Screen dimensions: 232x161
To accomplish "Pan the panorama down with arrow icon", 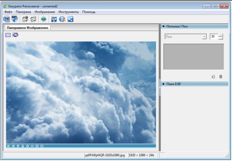I will pyautogui.click(x=23, y=146).
